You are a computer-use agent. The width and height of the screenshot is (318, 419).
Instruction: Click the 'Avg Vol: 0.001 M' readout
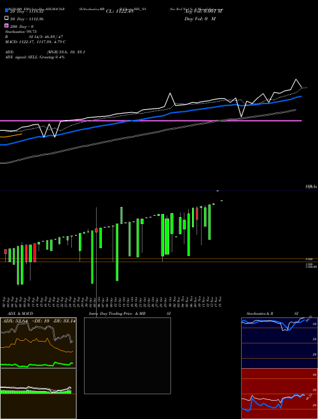tap(204, 11)
